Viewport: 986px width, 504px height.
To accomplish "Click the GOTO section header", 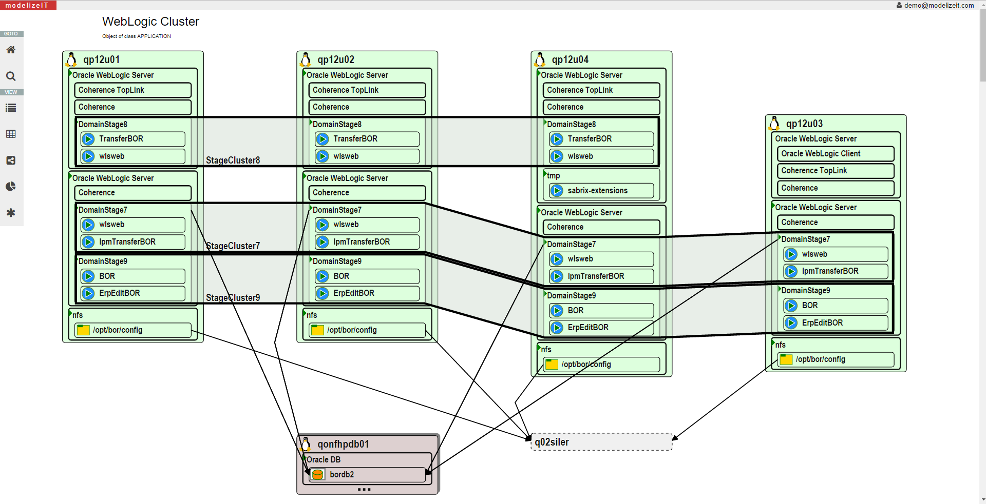I will click(11, 33).
